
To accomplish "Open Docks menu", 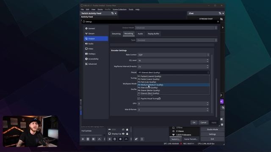I will 100,9.
